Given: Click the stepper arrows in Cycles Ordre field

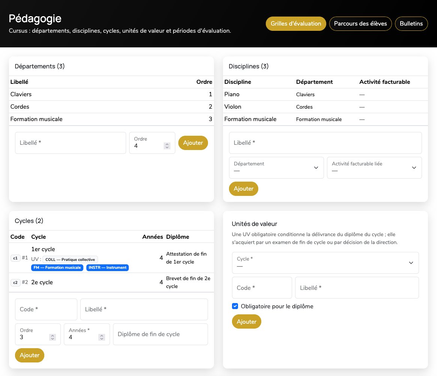Looking at the screenshot, I should click(53, 337).
